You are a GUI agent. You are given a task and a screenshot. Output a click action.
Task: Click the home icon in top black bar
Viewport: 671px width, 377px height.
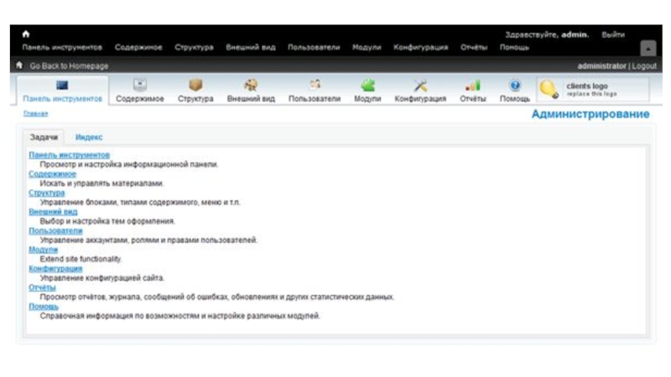pyautogui.click(x=25, y=34)
